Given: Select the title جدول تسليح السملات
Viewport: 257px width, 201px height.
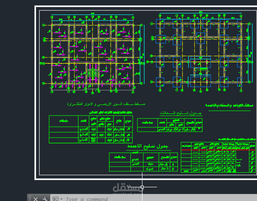Looking at the screenshot, I should coord(181,113).
